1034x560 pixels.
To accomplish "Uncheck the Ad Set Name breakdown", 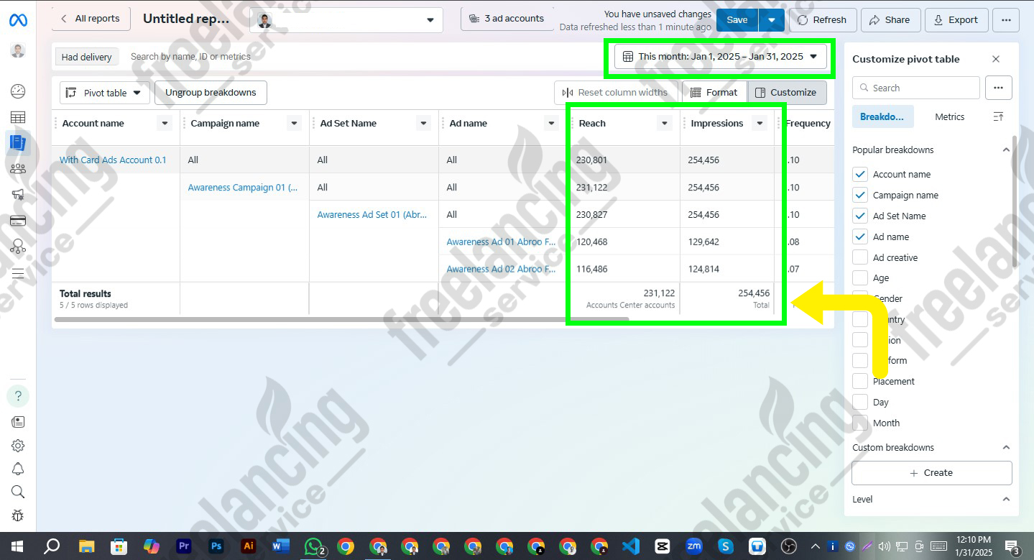I will pos(860,216).
